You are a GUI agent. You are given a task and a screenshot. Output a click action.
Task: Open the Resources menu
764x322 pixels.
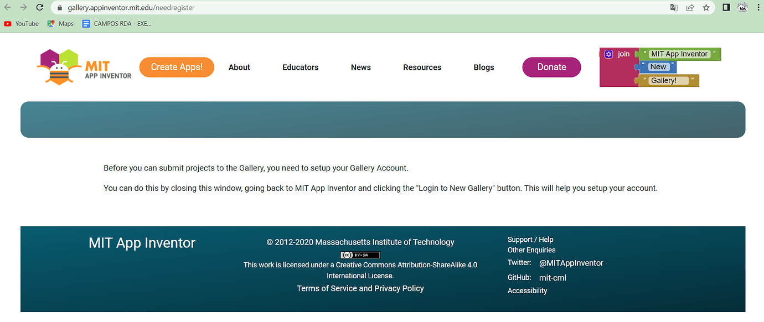(422, 67)
